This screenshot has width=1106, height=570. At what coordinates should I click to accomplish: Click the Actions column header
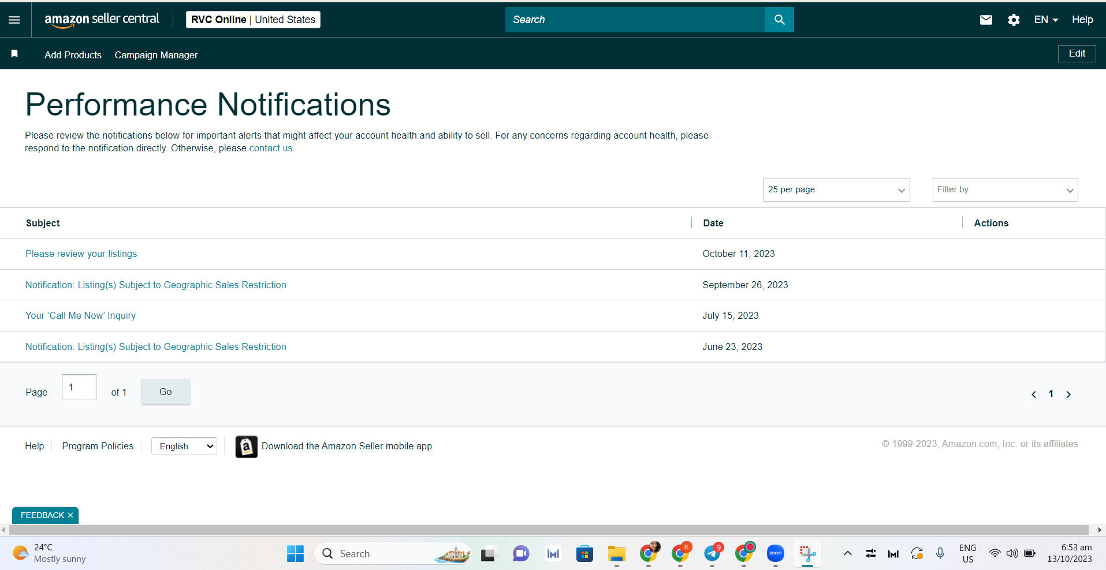click(x=991, y=223)
